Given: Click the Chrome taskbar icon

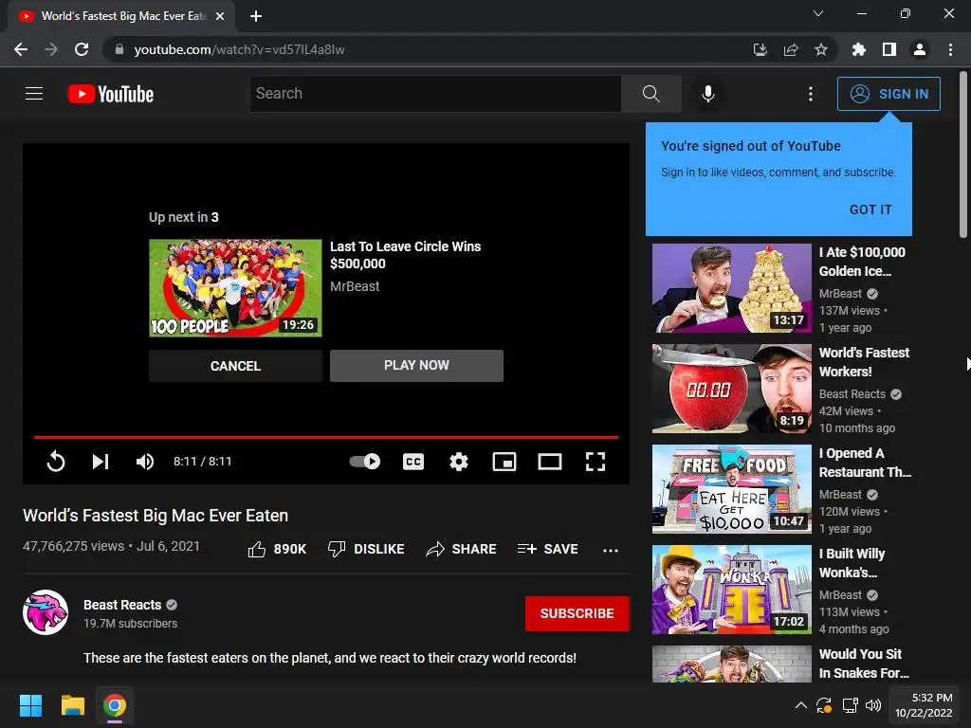Looking at the screenshot, I should tap(115, 705).
